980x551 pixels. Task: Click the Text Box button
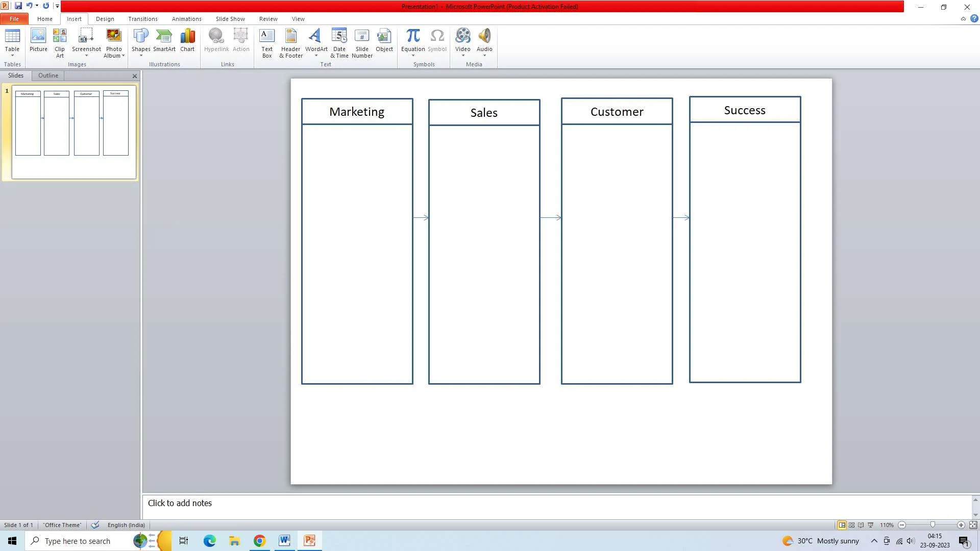pyautogui.click(x=267, y=42)
